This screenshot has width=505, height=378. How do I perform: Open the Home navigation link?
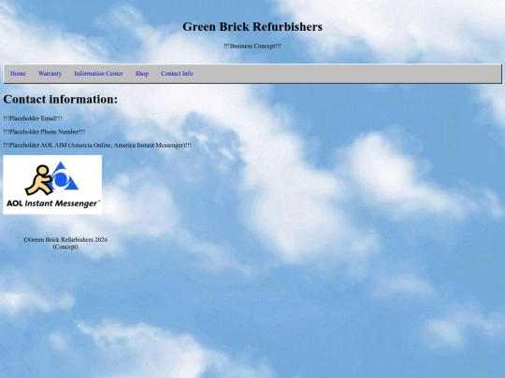tap(18, 74)
